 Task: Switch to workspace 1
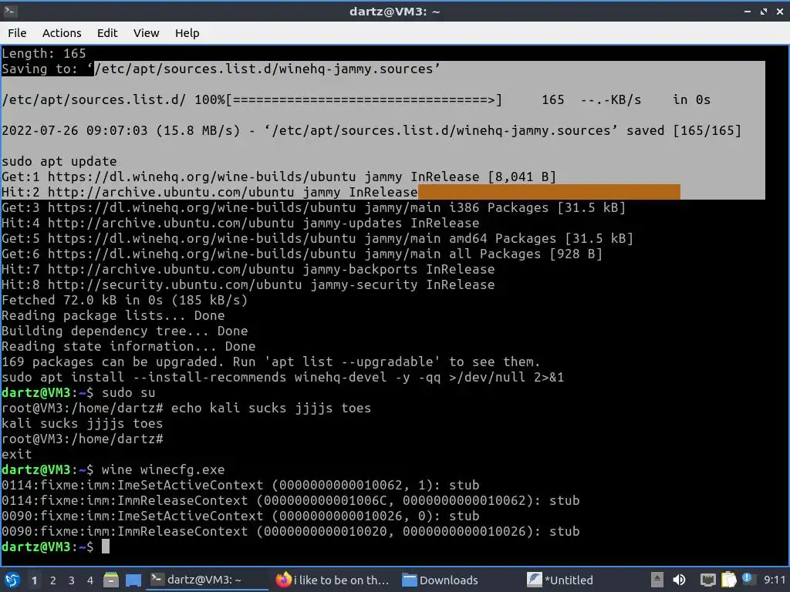point(34,580)
